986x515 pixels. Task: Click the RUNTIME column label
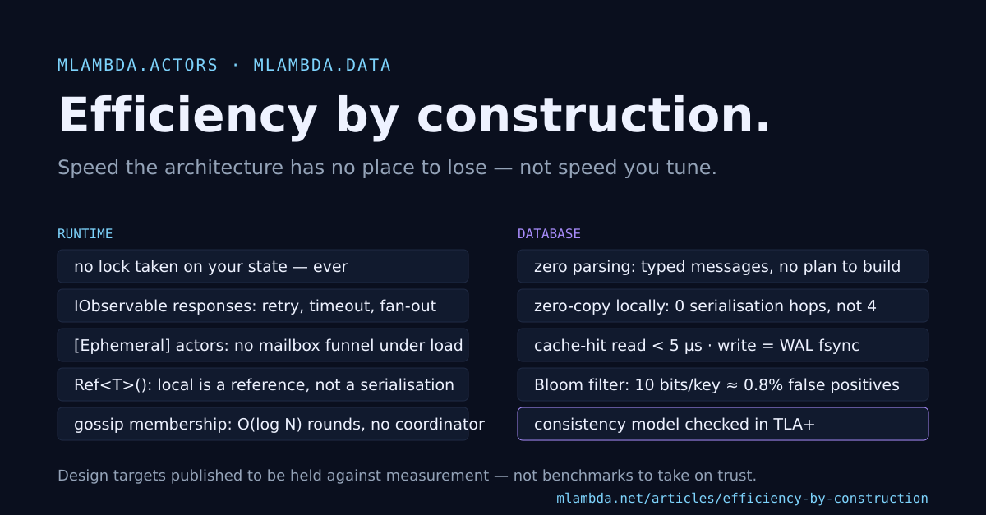click(x=85, y=234)
